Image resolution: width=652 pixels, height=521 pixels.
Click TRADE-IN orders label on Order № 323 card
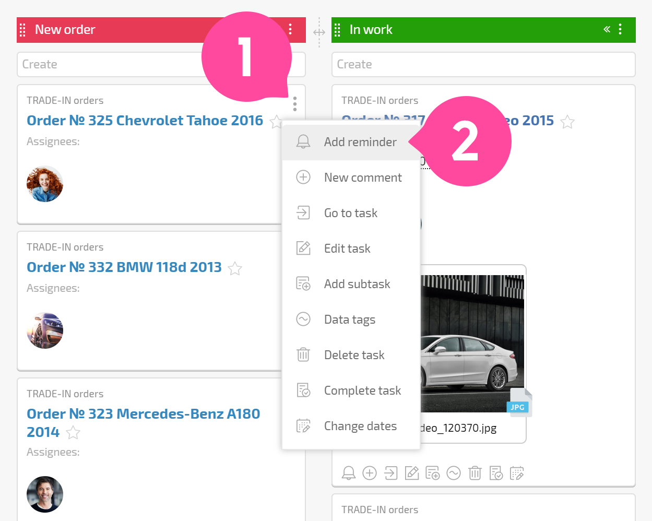click(x=65, y=394)
